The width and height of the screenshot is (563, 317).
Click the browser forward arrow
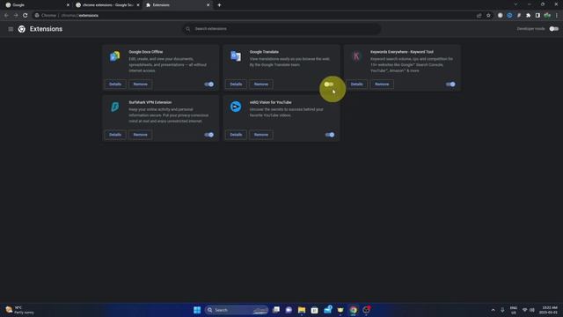point(16,16)
